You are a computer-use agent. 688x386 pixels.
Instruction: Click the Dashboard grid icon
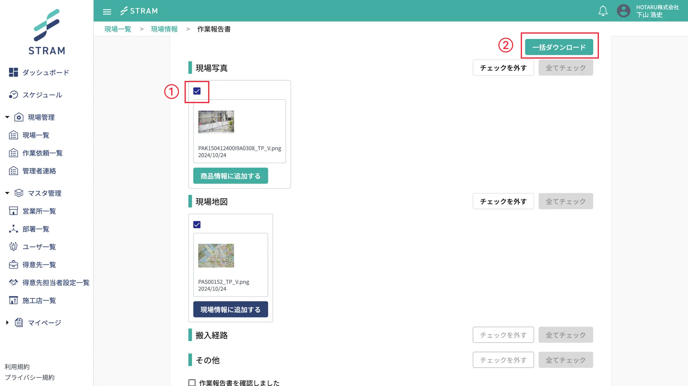pos(13,72)
